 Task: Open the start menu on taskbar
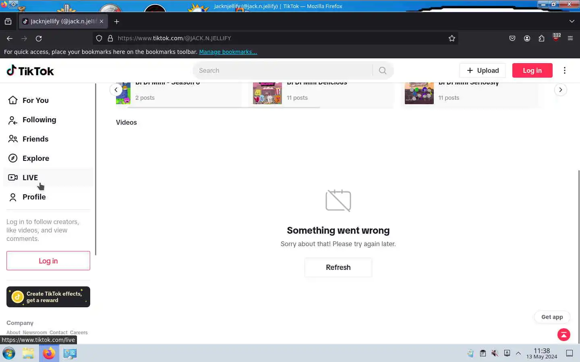coord(9,353)
